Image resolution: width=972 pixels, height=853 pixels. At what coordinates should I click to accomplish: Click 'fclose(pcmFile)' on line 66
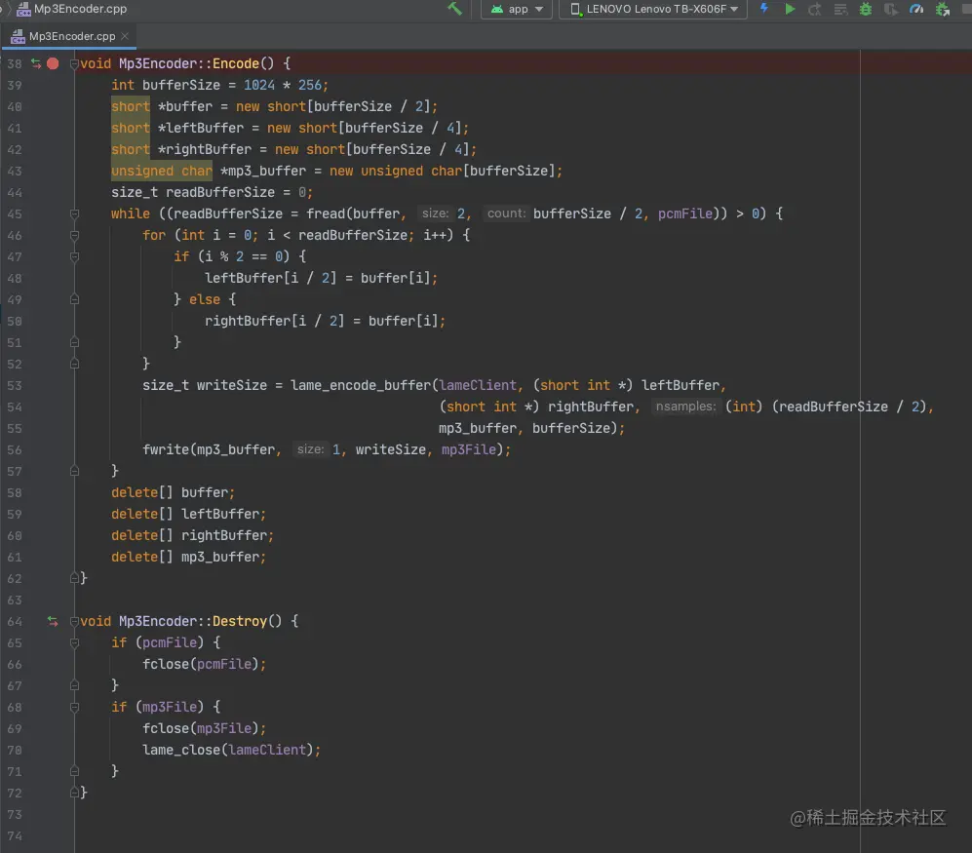click(200, 665)
